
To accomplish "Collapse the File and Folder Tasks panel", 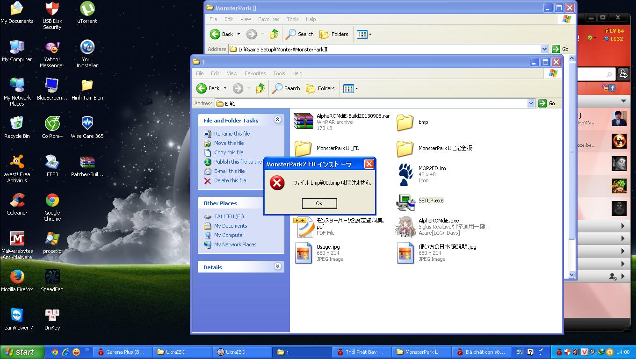I will click(277, 120).
